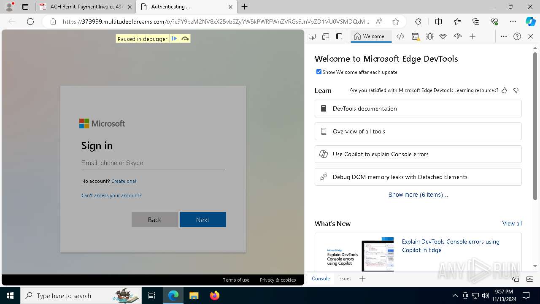540x304 pixels.
Task: Open Edge Settings and more menu
Action: tap(513, 22)
